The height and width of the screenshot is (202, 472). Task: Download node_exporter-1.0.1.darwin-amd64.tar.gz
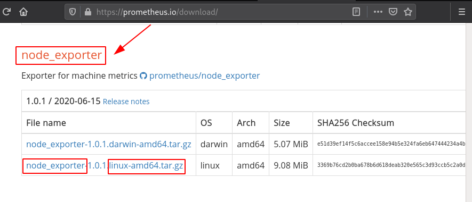[x=109, y=145]
